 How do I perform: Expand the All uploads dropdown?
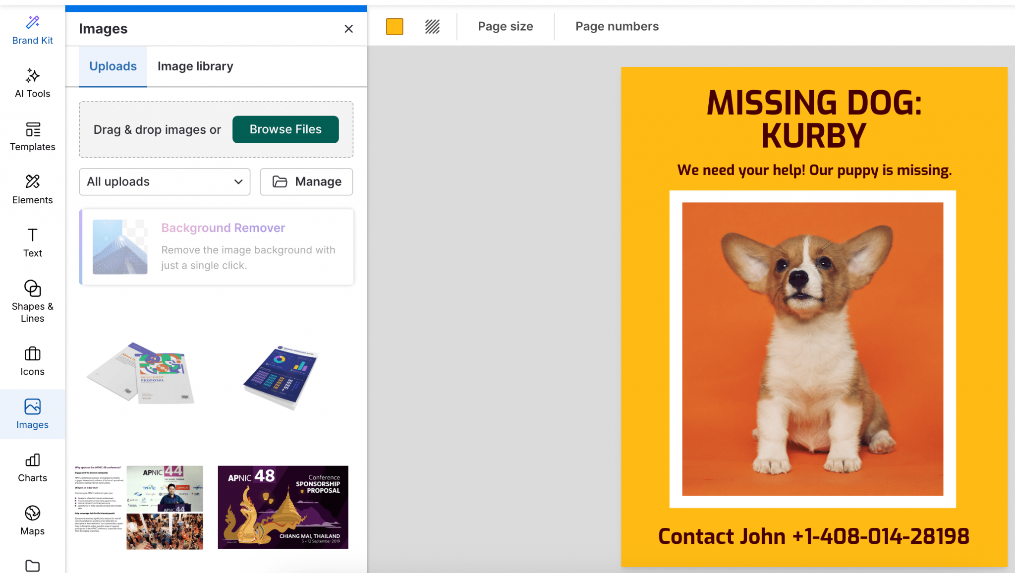click(165, 182)
